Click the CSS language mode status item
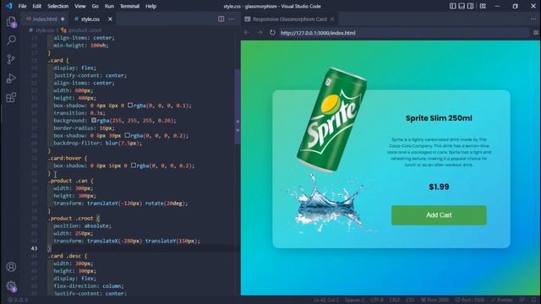Screen dimensions: 541x304 [410, 300]
